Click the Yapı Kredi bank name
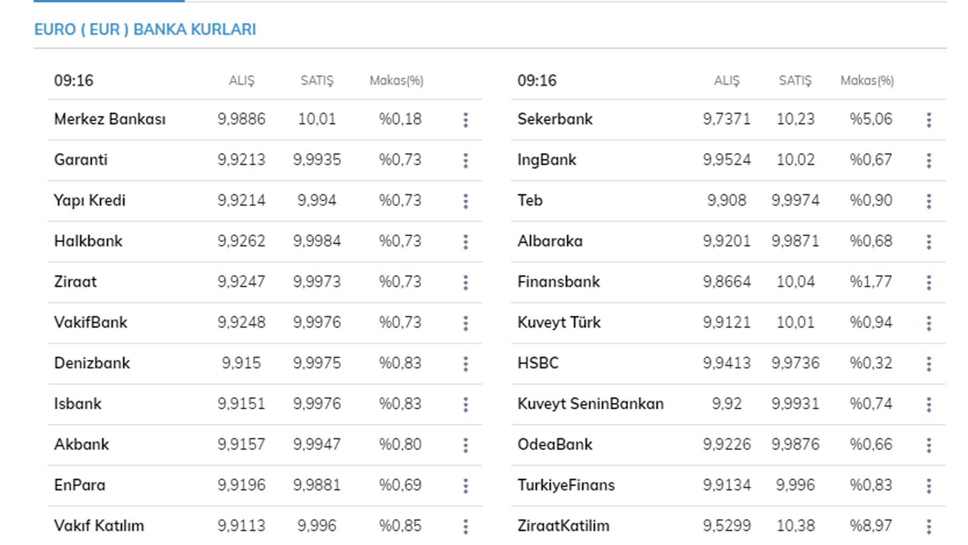Image resolution: width=968 pixels, height=545 pixels. (90, 200)
